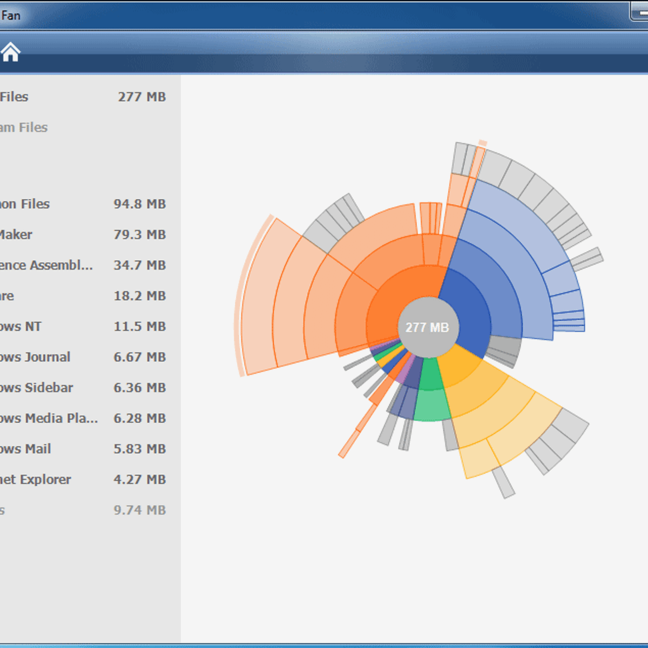Click the grayed Program Files path label
Screen dimensions: 648x648
coord(24,127)
